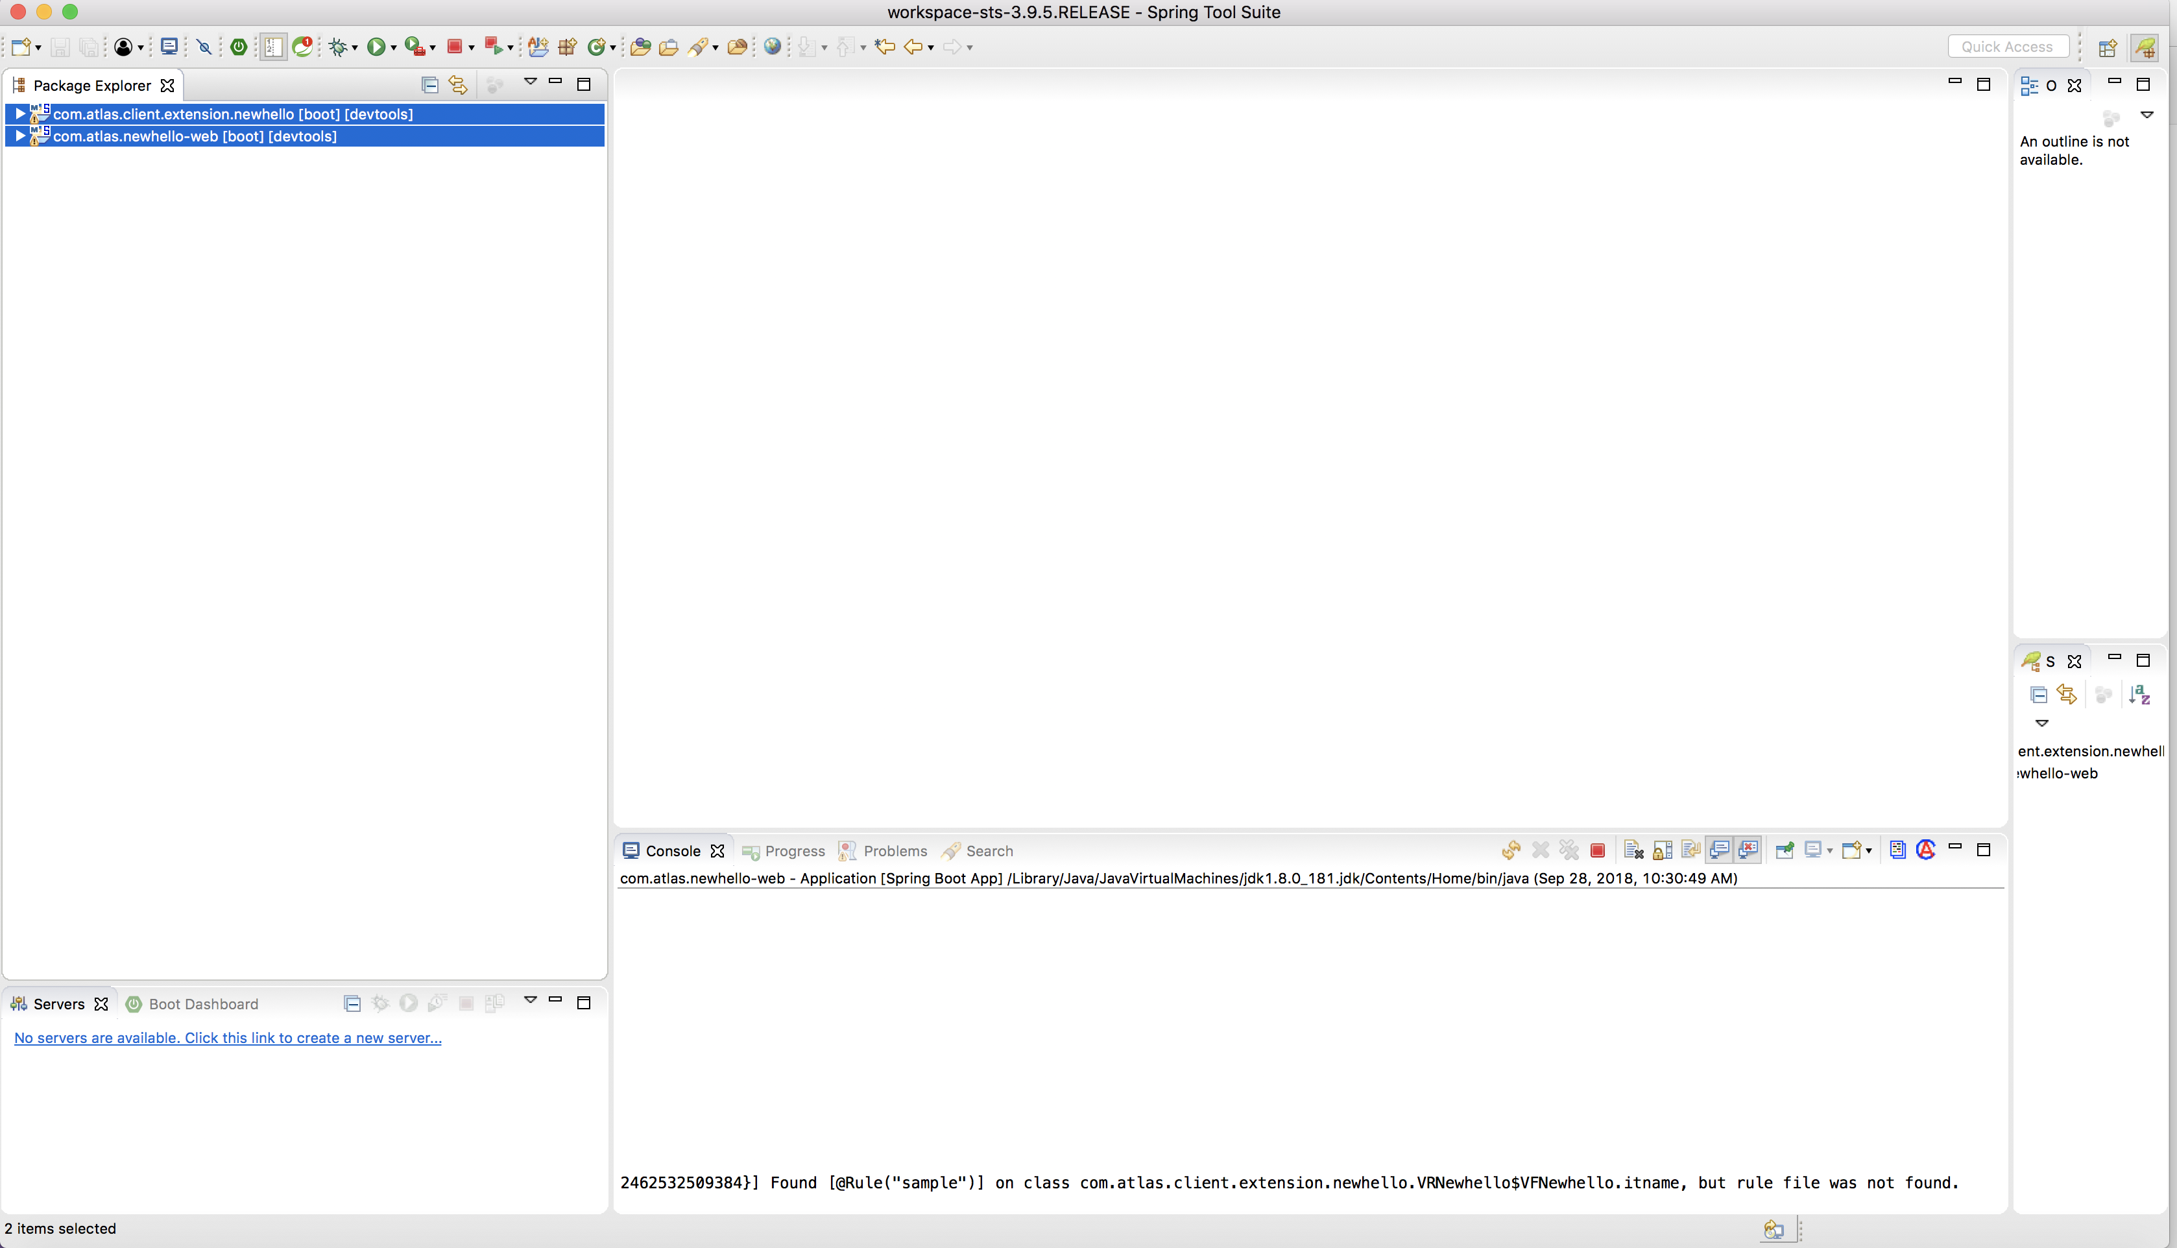Open dropdown next to red Stop icon
2177x1248 pixels.
point(472,48)
